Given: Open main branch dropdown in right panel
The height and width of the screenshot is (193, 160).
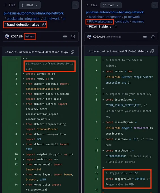Looking at the screenshot, I should click(x=111, y=5).
